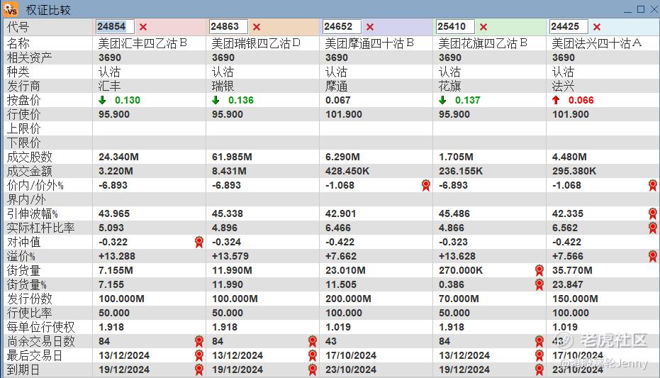Screen dimensions: 660x378
Task: Select the warrant name 美团汇丰四乙沽B
Action: (142, 43)
